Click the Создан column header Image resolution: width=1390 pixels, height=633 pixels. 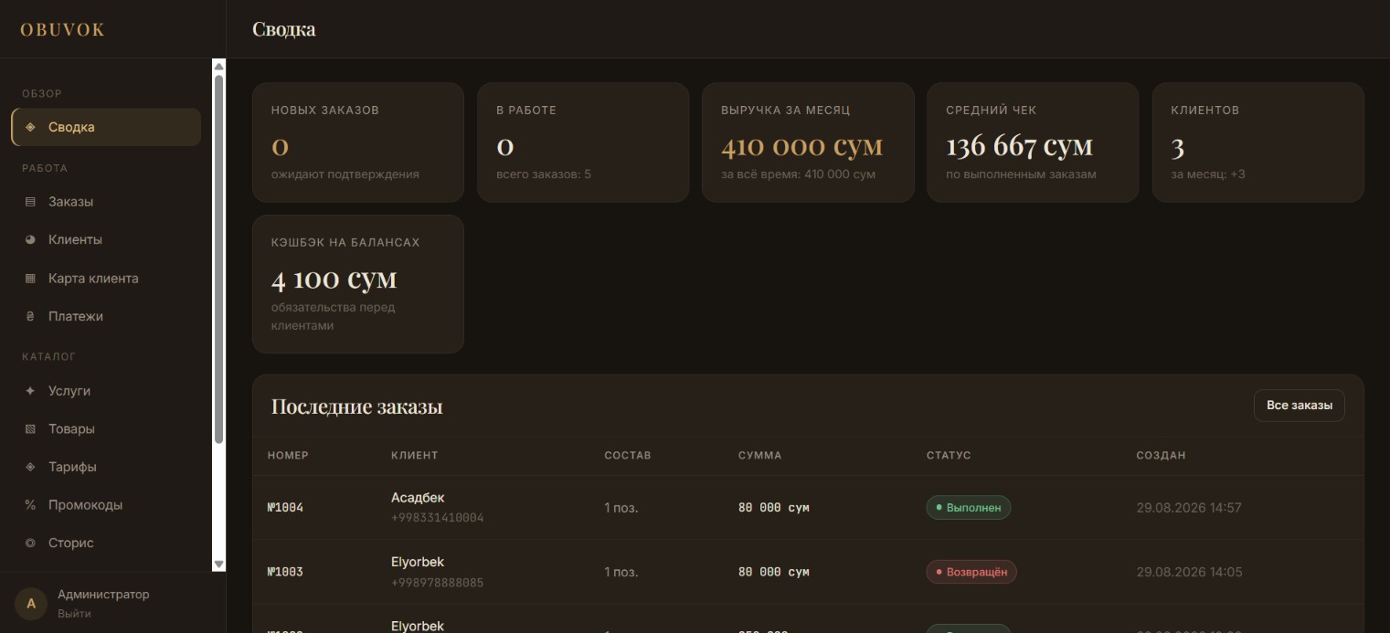click(x=1161, y=455)
